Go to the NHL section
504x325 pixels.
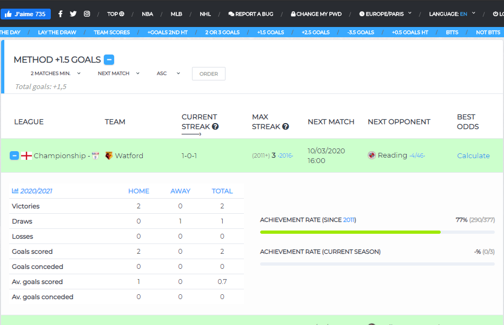coord(205,14)
